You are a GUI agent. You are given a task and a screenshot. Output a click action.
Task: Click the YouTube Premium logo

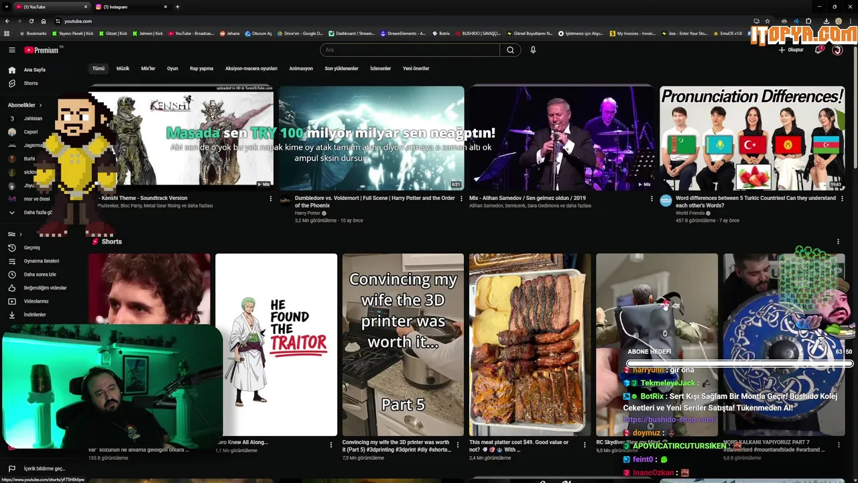point(43,50)
